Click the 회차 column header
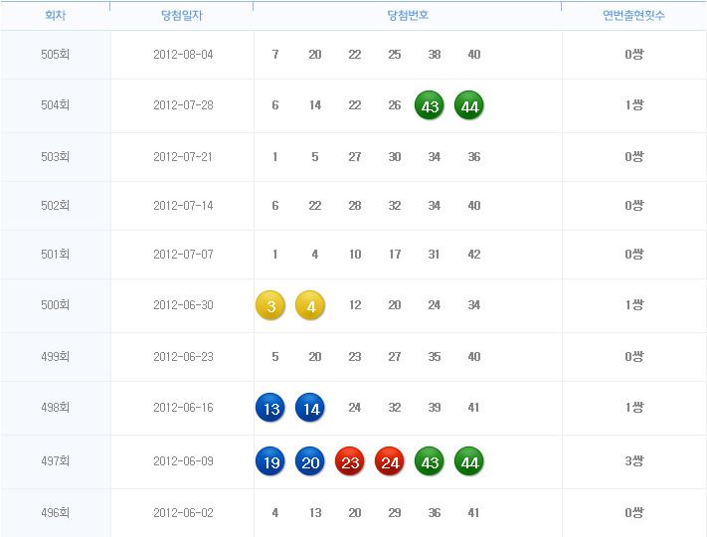Viewport: 707px width, 537px height. point(55,15)
